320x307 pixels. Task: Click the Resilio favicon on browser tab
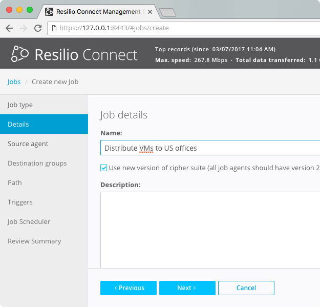pyautogui.click(x=49, y=12)
